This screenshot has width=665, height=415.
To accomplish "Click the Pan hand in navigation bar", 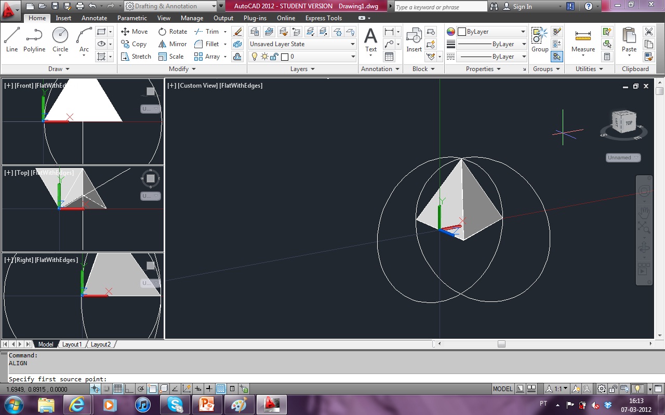I will (644, 212).
